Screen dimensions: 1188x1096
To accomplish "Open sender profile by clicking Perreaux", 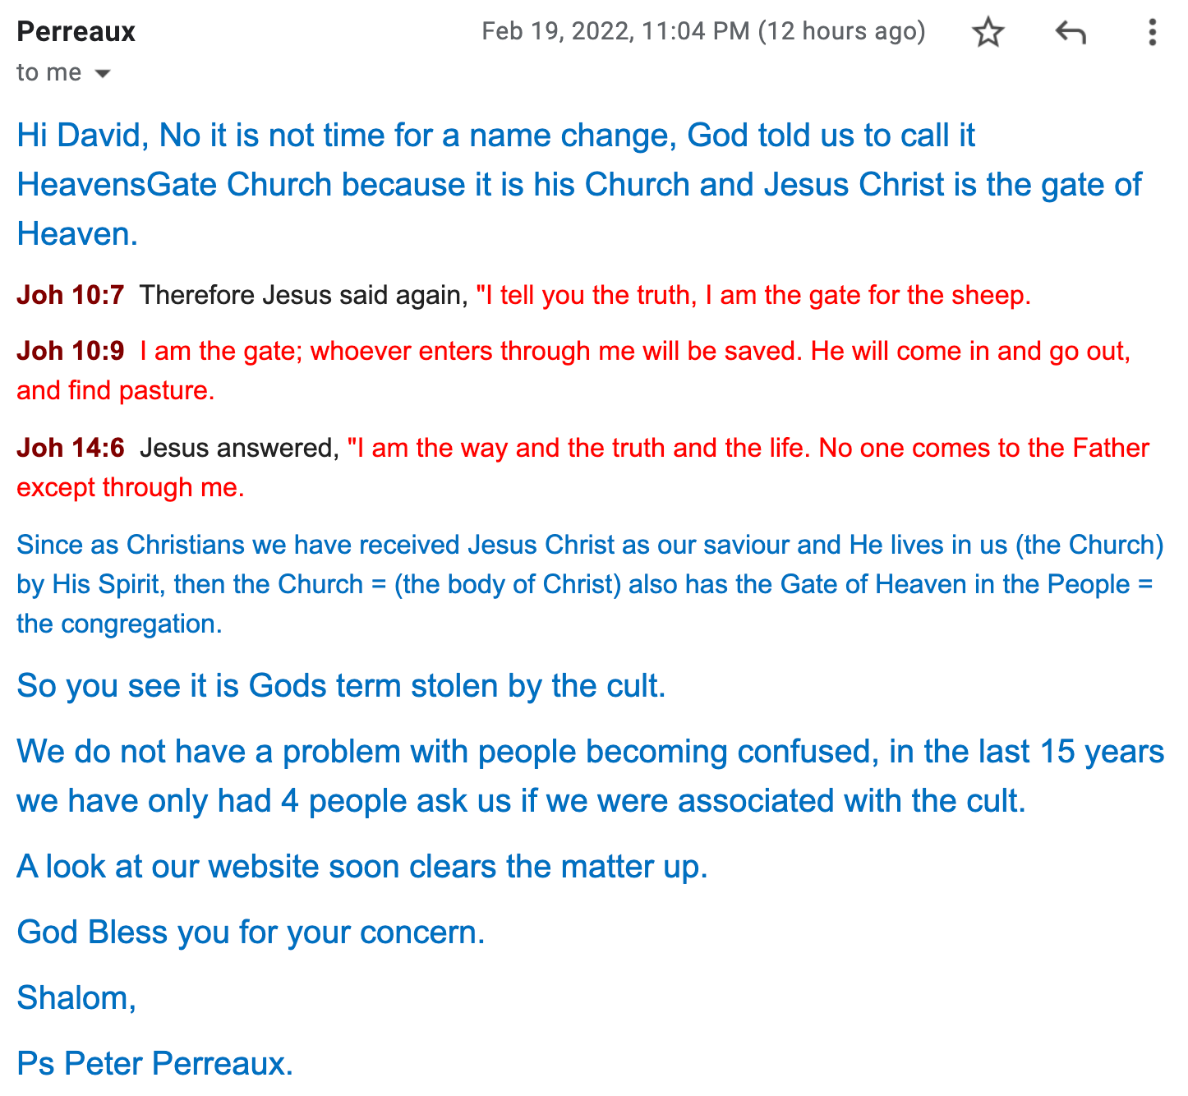I will pyautogui.click(x=75, y=31).
